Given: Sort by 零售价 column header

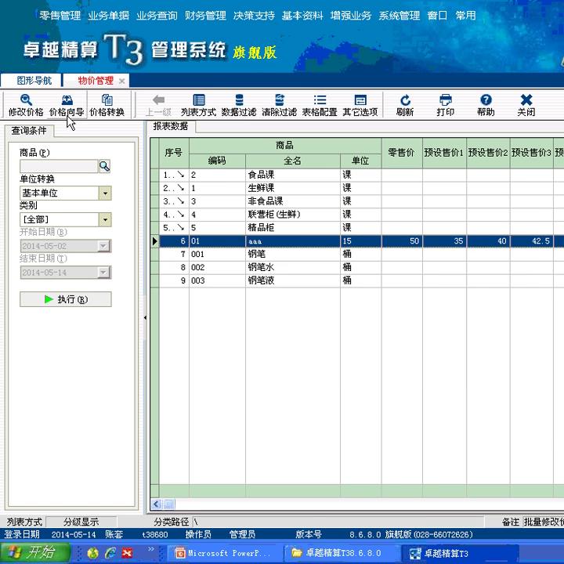Looking at the screenshot, I should [402, 153].
